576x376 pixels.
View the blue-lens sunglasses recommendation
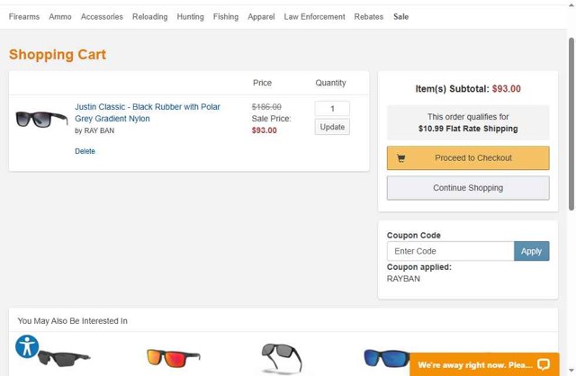click(386, 359)
